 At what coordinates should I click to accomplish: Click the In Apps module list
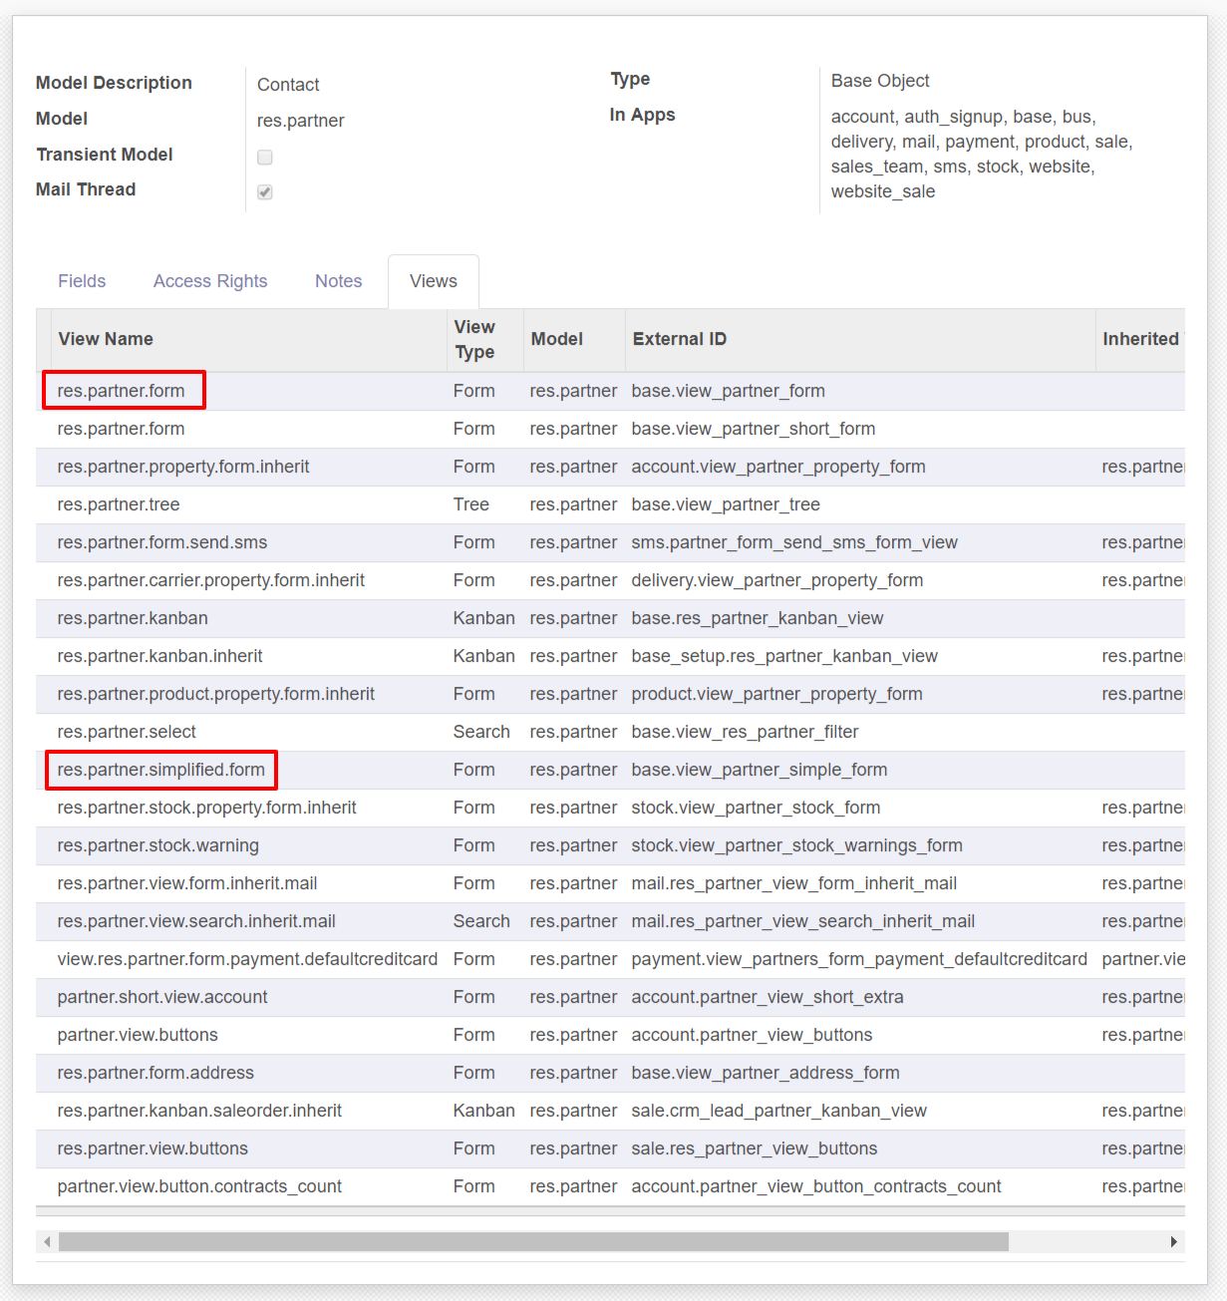[982, 155]
